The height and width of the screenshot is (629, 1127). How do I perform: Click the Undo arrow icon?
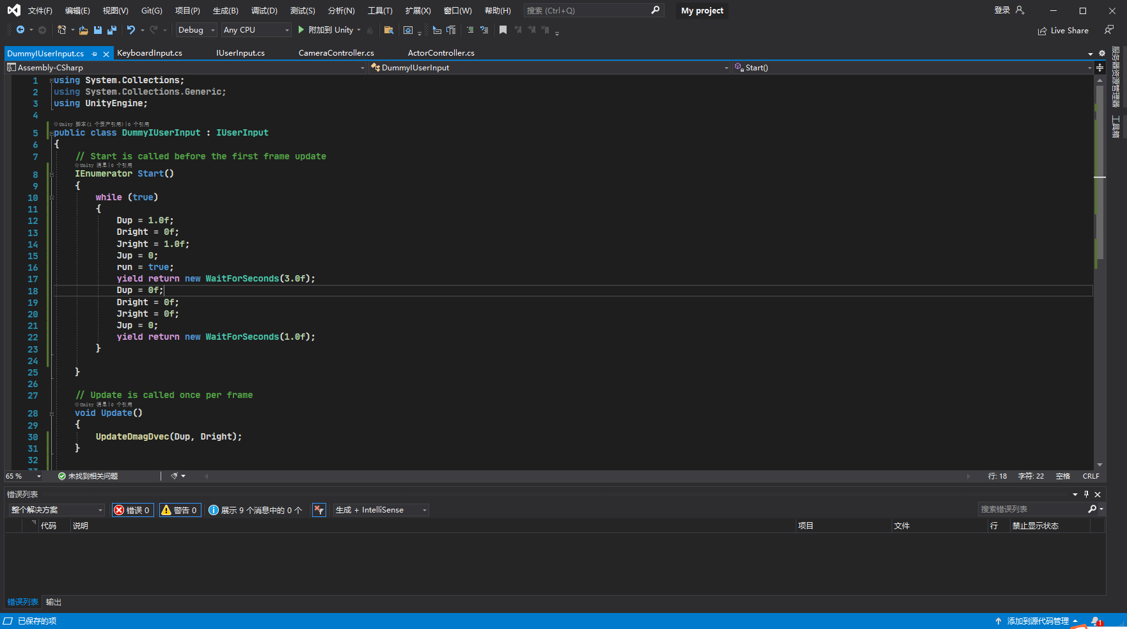(x=130, y=30)
